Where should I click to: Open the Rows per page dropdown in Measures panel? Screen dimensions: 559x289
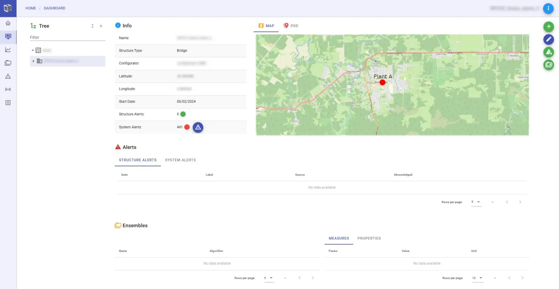[477, 278]
